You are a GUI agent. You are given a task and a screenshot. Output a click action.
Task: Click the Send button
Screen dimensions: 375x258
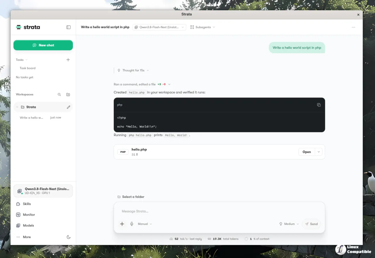tap(311, 224)
